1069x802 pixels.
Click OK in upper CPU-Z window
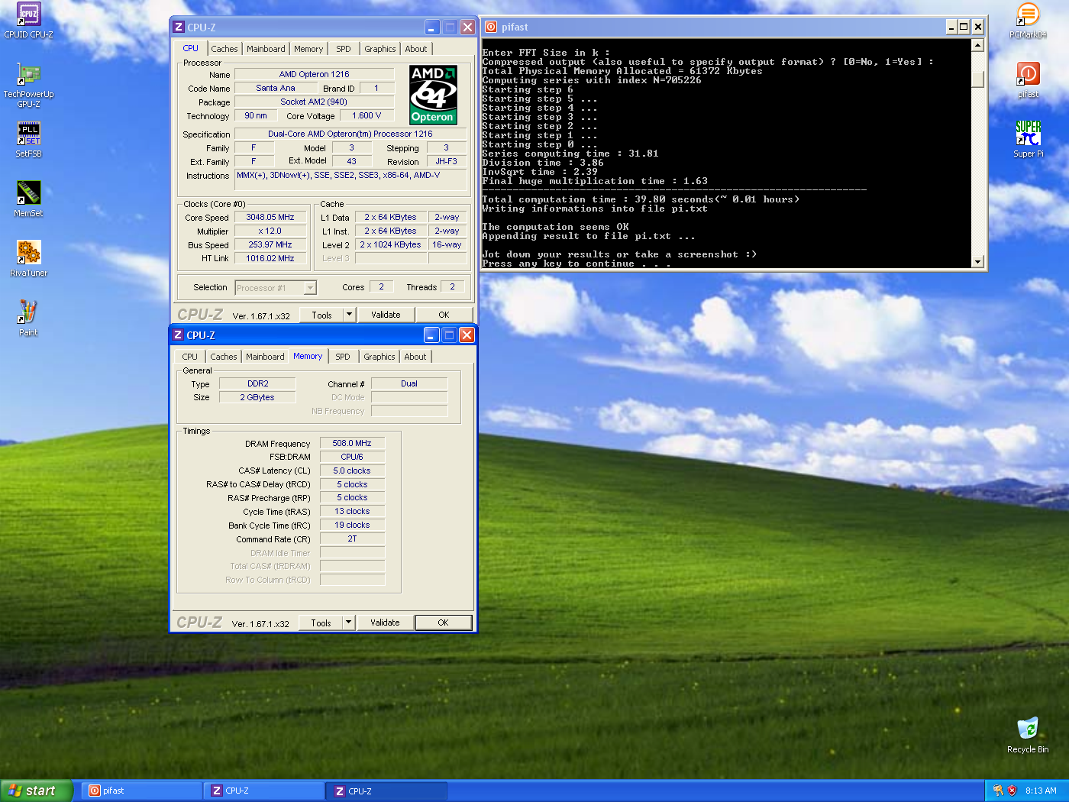point(444,315)
